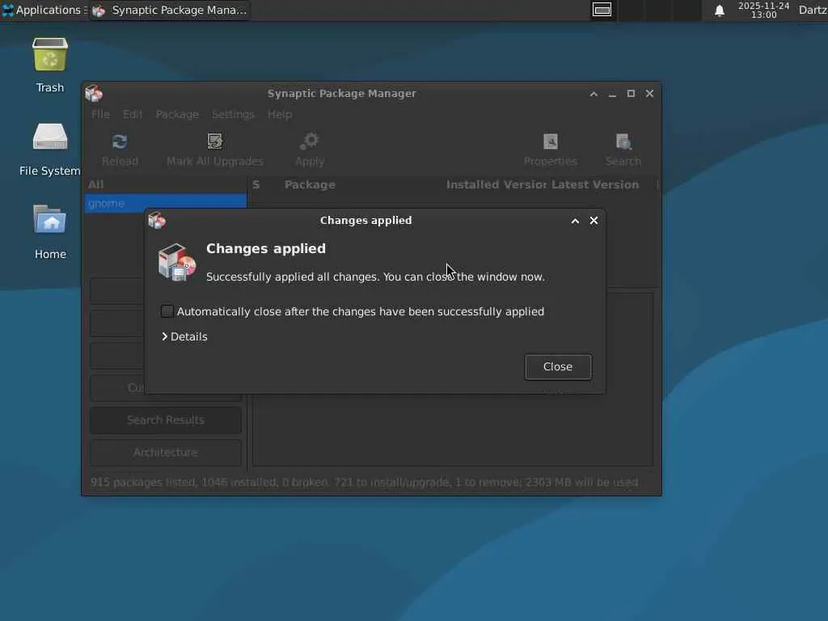This screenshot has width=828, height=621.
Task: Close the Changes applied dialog with X
Action: [x=594, y=220]
